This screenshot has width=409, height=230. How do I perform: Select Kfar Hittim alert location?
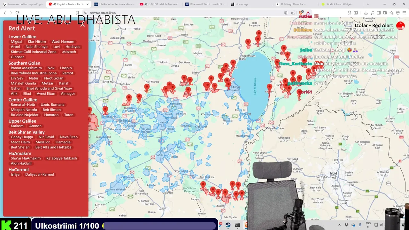tap(37, 42)
